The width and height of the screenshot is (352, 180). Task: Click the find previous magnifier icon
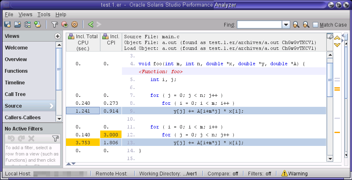[296, 25]
